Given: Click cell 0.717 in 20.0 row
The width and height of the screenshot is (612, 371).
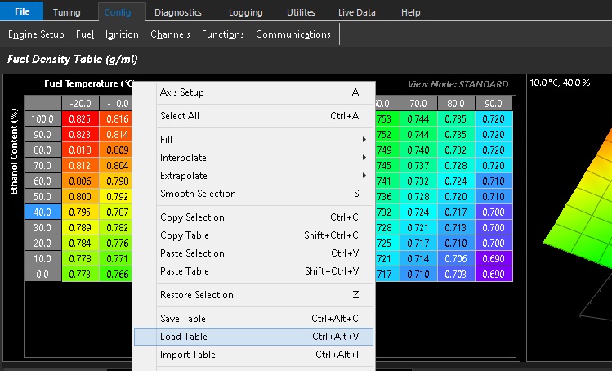Looking at the screenshot, I should [418, 243].
